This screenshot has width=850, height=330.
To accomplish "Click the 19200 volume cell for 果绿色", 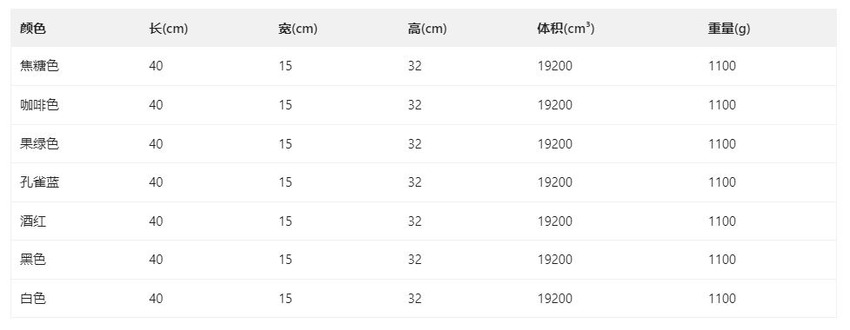I will coord(555,144).
